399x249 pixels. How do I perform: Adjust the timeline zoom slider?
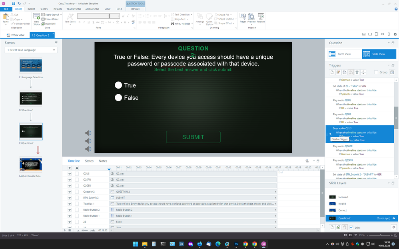[85, 230]
